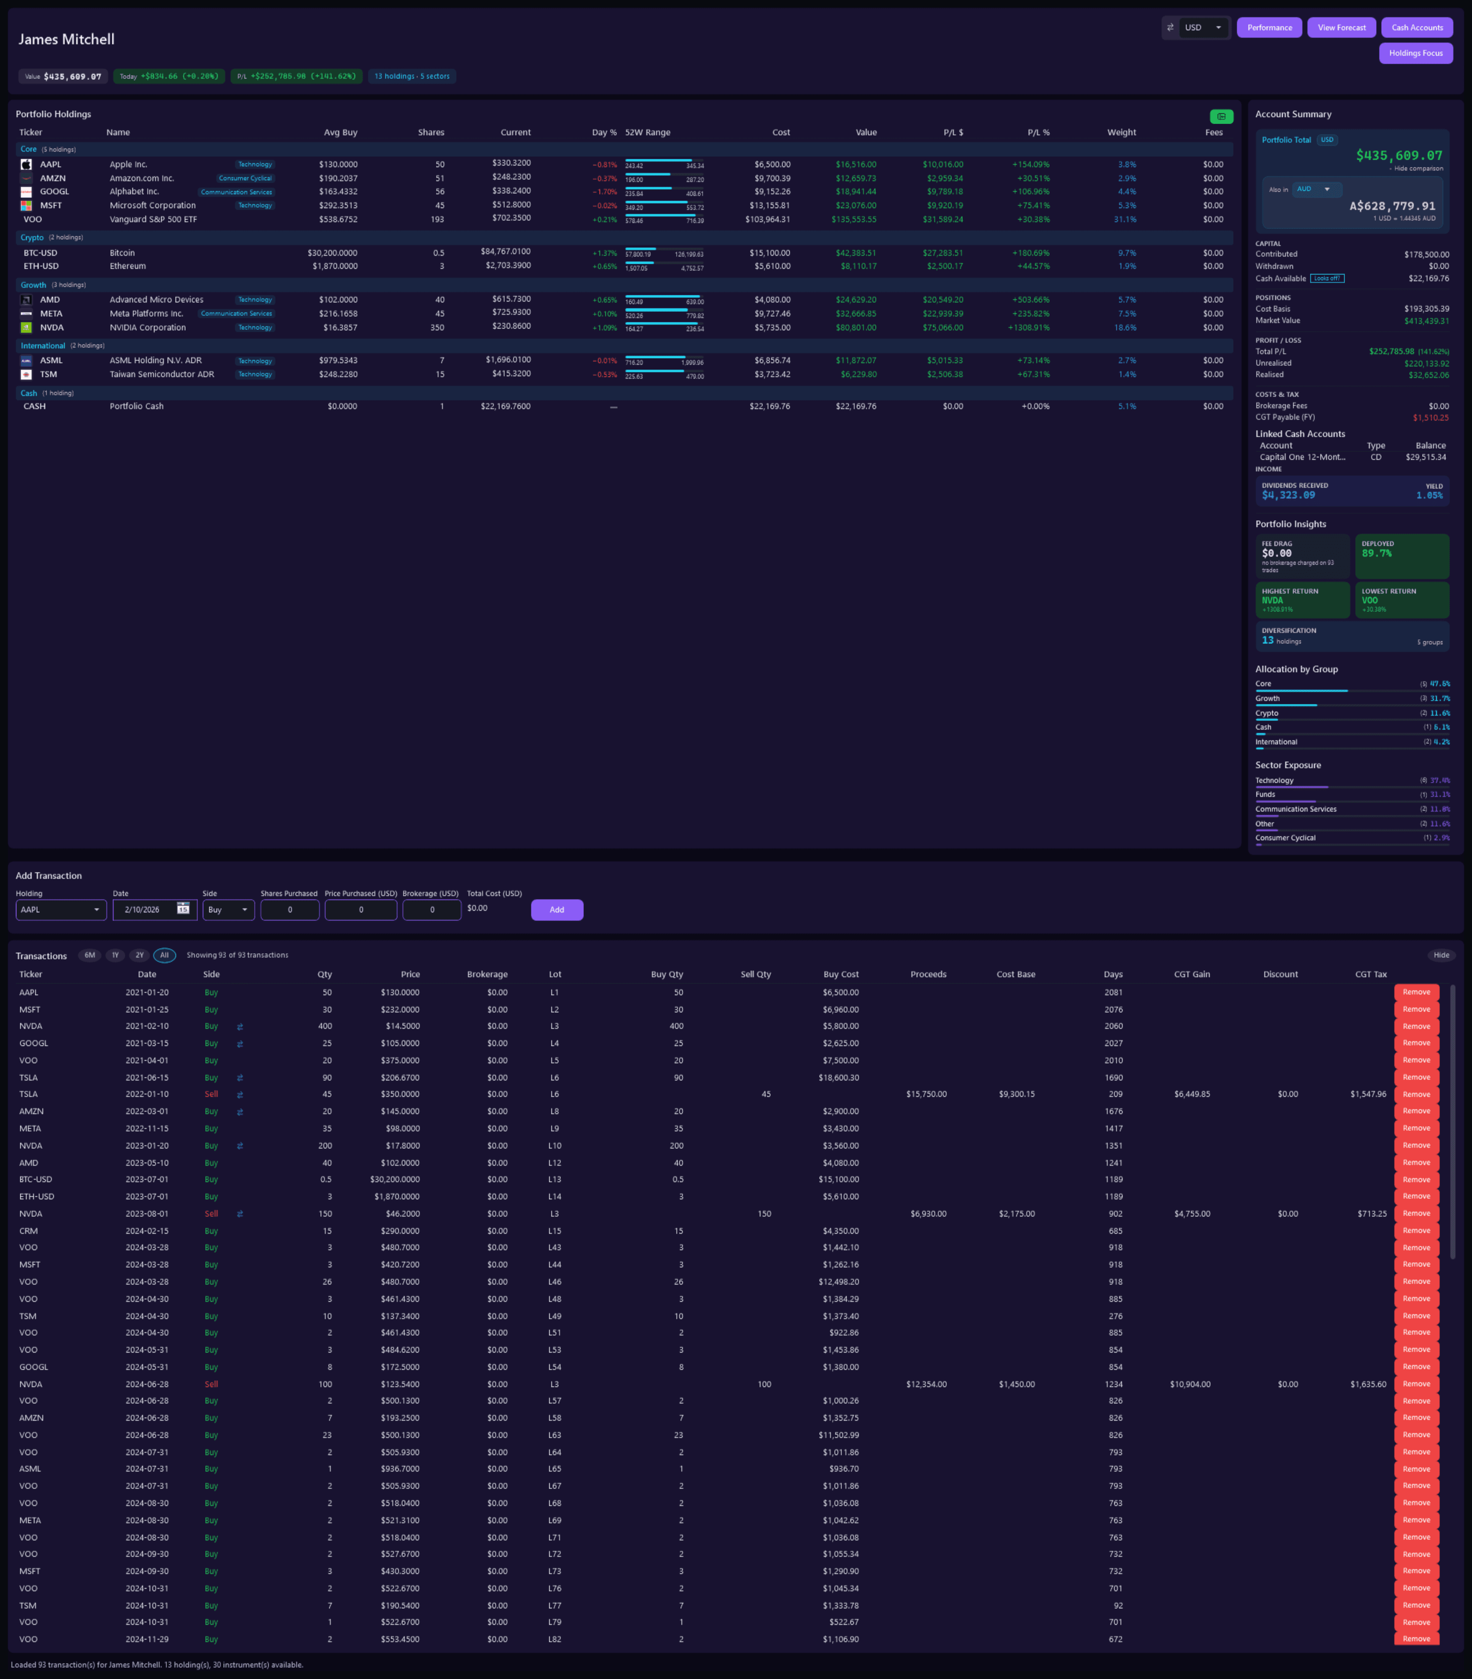1472x1679 pixels.
Task: Click the META logo icon in holdings
Action: coord(26,314)
